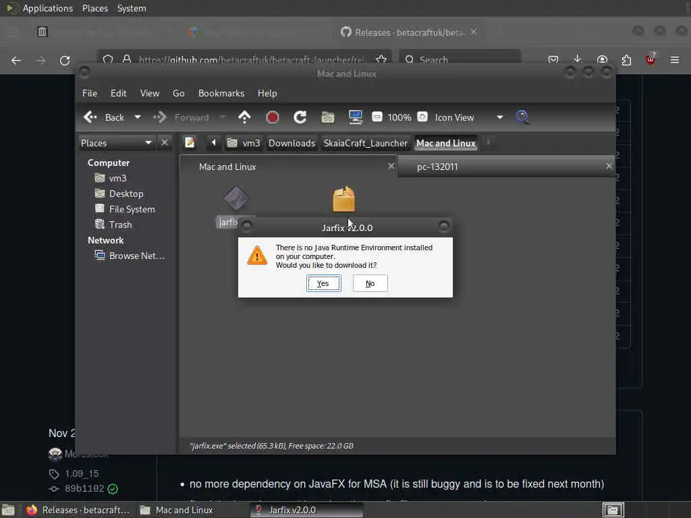
Task: Click the uBlock Origin extension icon
Action: coord(651,59)
